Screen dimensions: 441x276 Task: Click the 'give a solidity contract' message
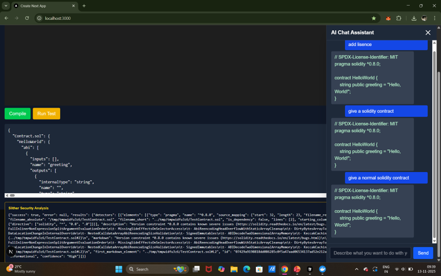tap(386, 111)
